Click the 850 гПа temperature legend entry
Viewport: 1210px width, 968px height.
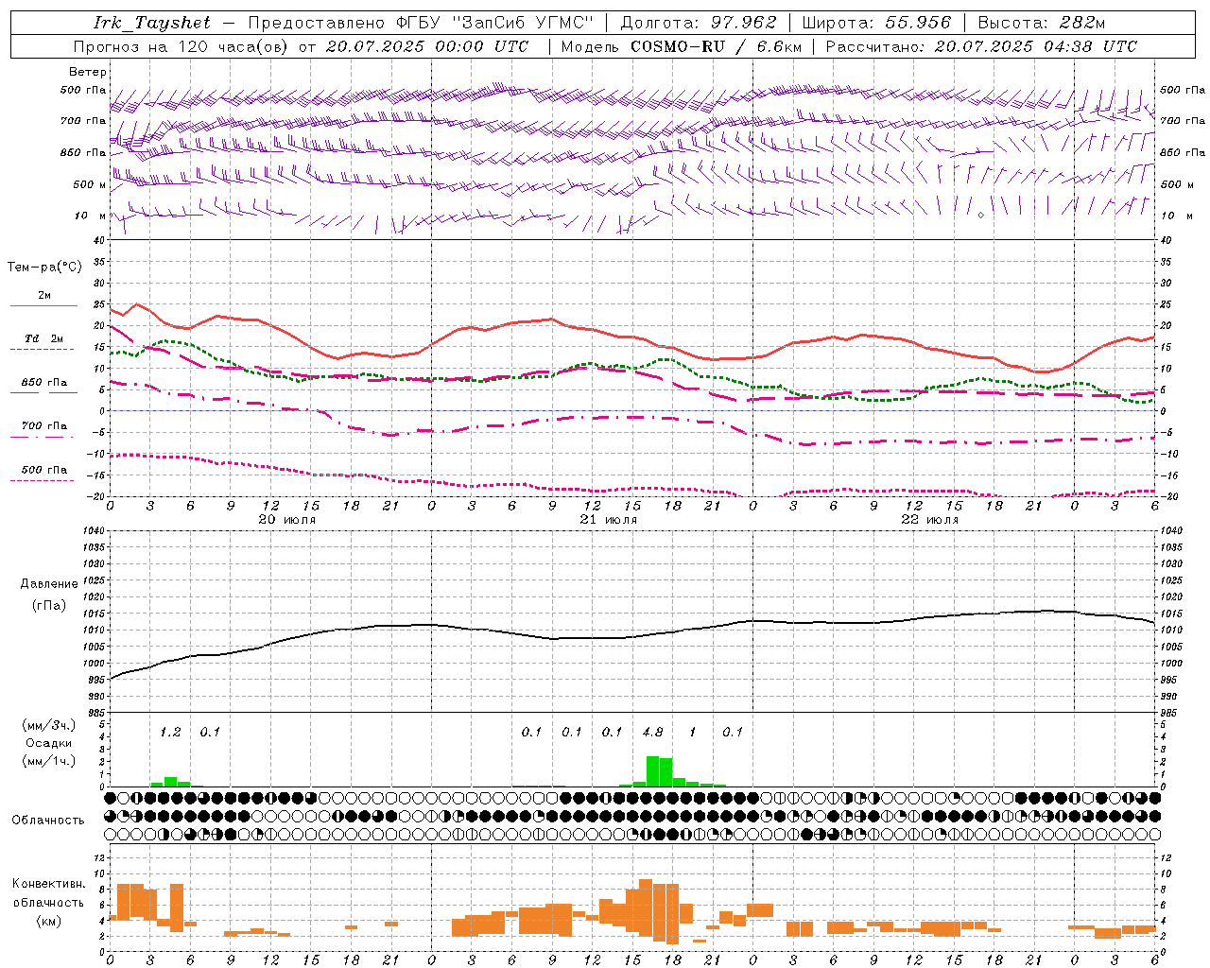(44, 383)
